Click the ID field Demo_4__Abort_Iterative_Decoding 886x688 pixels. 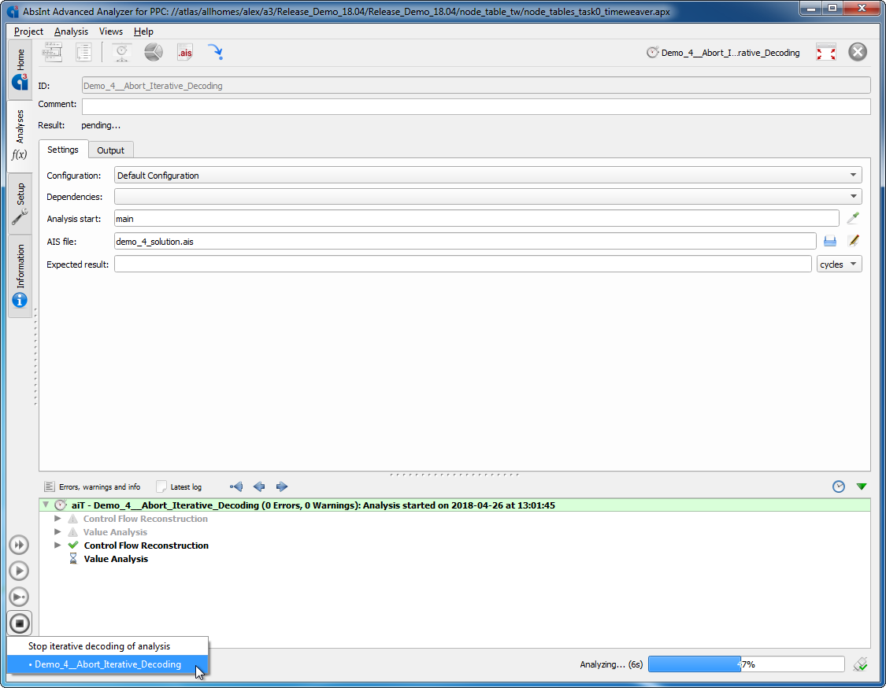[x=476, y=86]
